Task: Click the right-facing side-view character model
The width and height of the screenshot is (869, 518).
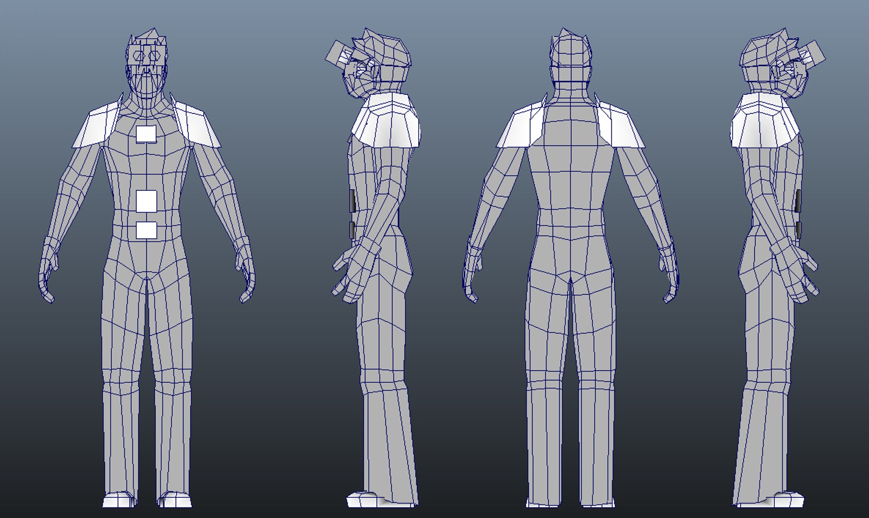Action: tap(778, 268)
